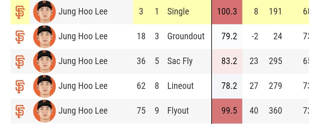Open player headshot in the Lineout row

[x=45, y=86]
